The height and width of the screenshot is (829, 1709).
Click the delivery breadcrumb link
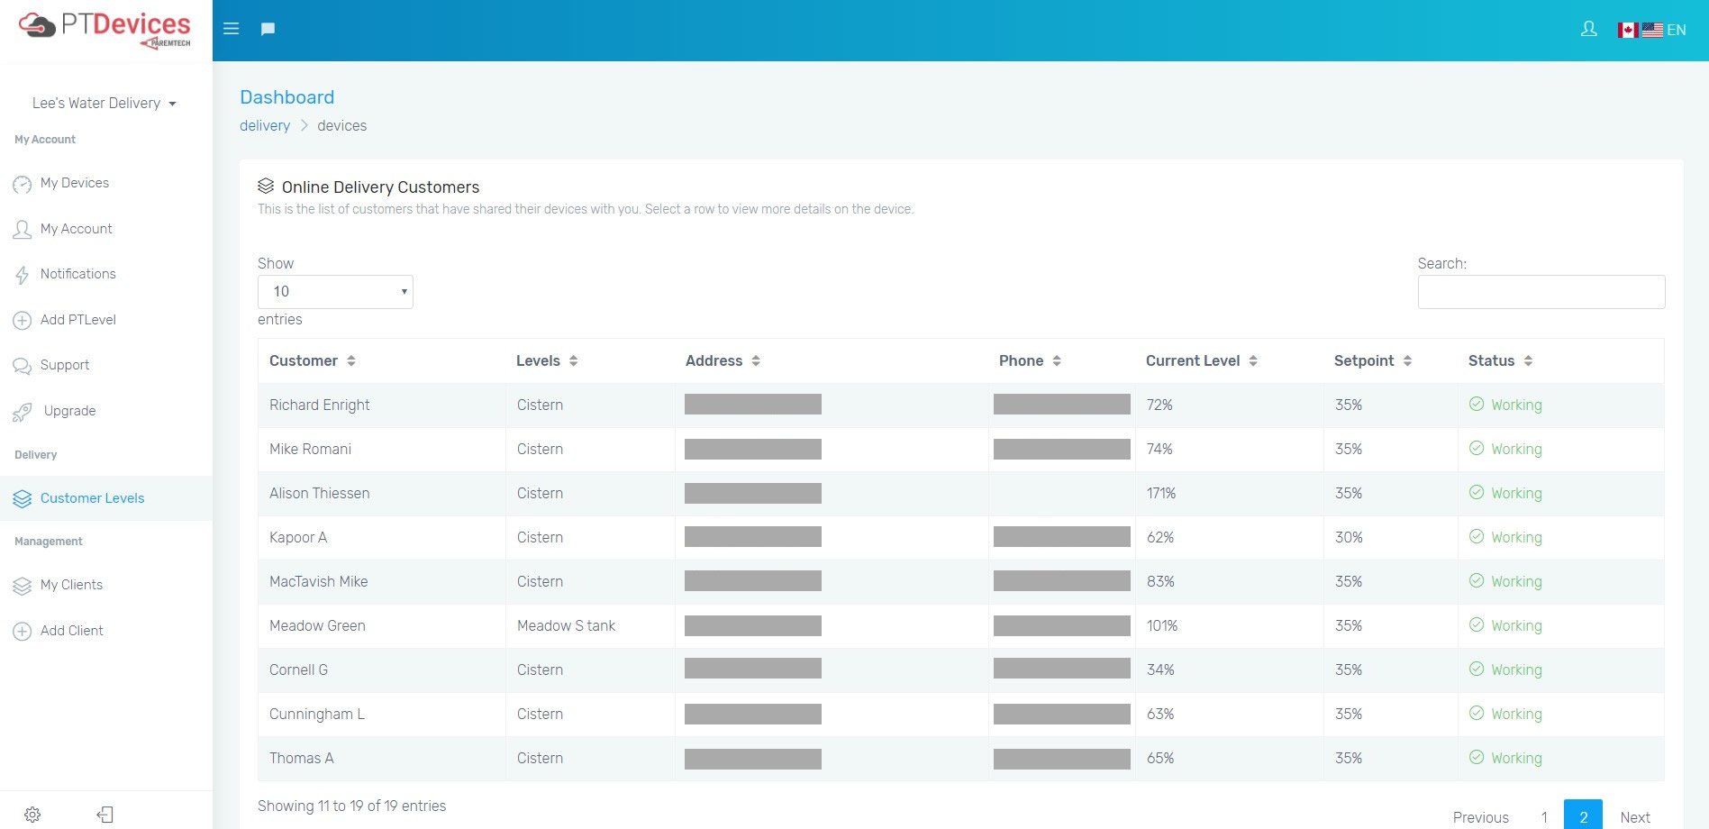pos(265,125)
